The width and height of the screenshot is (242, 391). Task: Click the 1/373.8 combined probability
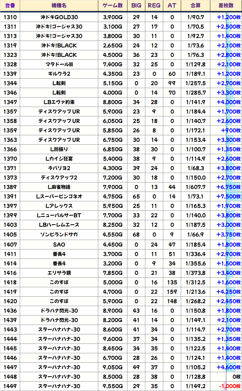click(x=196, y=273)
